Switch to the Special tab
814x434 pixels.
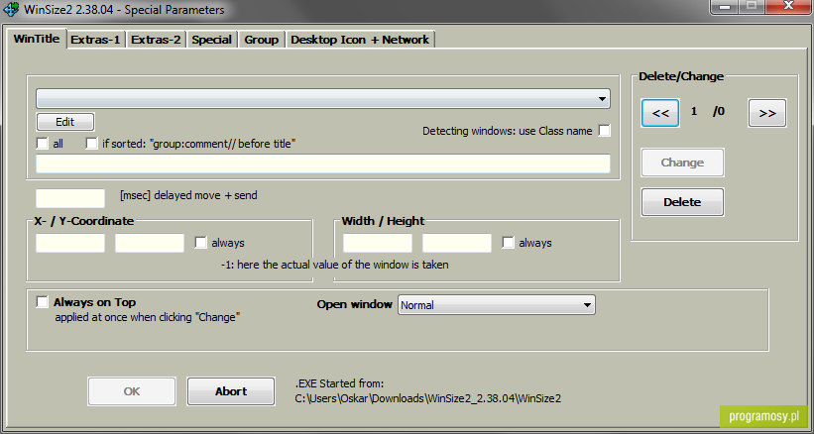[212, 40]
